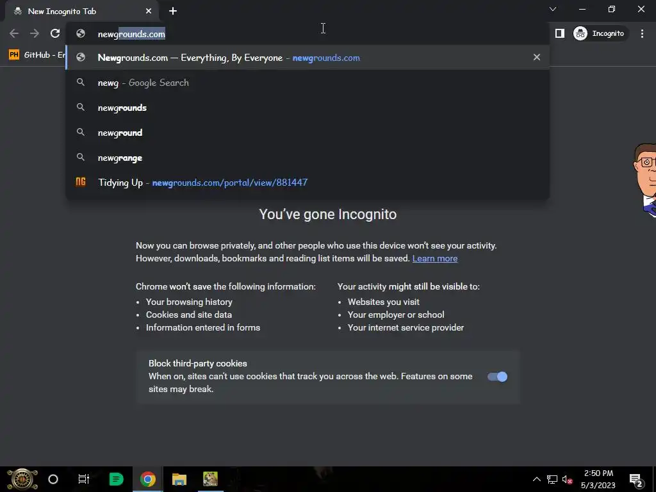Click the 'You've gone Incognito' heading
The image size is (656, 492).
327,214
